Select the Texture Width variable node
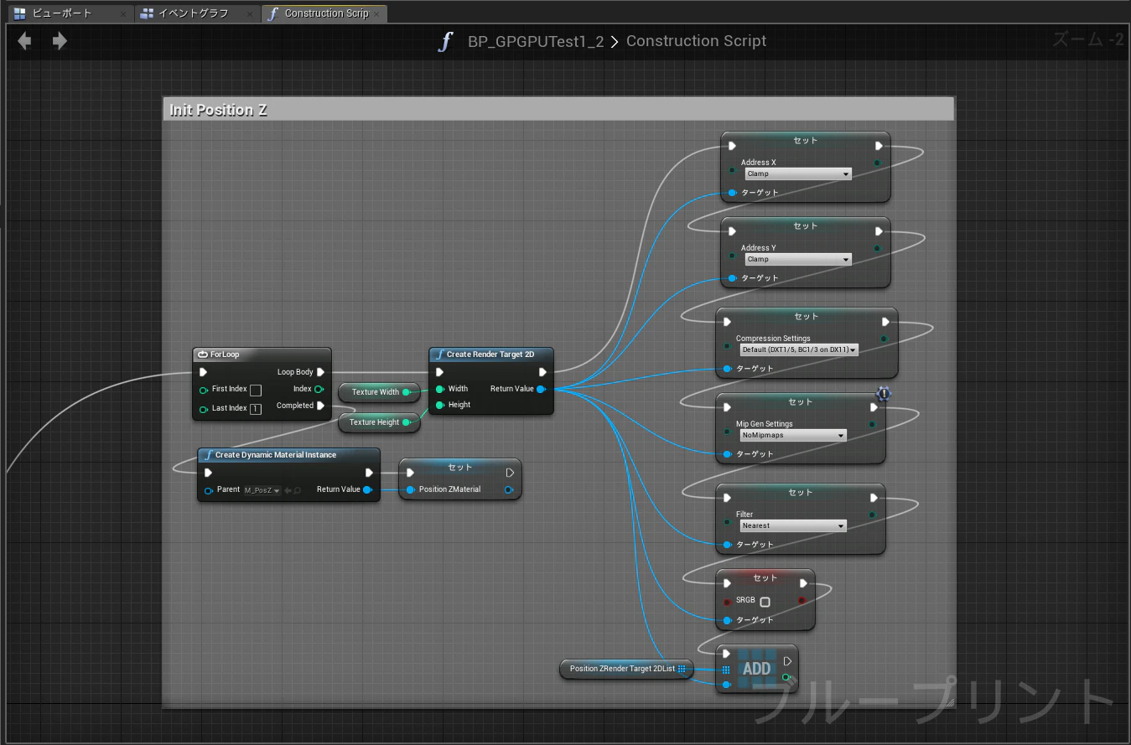 379,392
